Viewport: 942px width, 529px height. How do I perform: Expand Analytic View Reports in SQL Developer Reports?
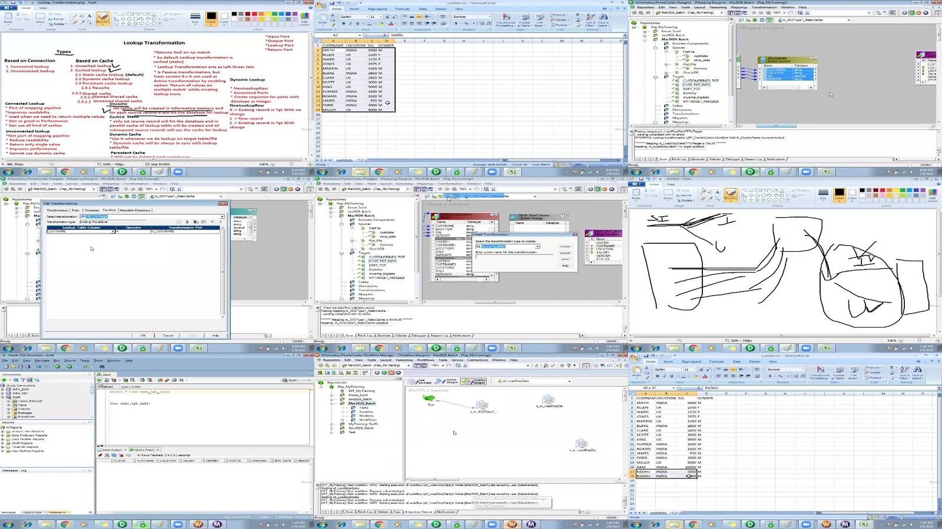(x=2, y=431)
